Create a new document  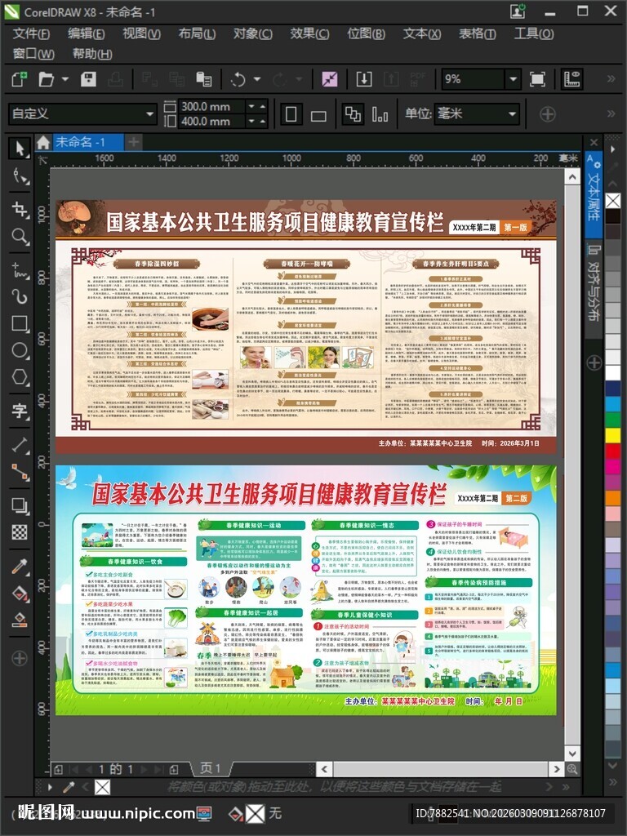(x=20, y=79)
